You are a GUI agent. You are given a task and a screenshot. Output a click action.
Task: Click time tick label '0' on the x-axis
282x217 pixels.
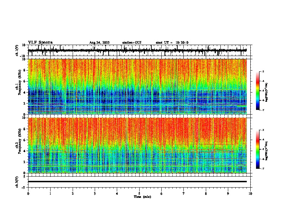tap(28, 194)
